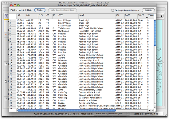Click the scroll right arrow of horizontal scrollbar
The height and width of the screenshot is (119, 169).
point(152,110)
